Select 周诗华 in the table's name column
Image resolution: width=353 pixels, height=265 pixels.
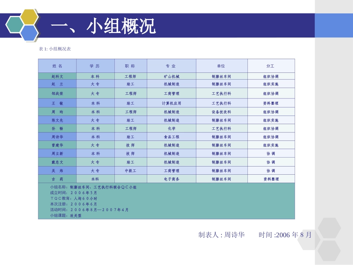coord(57,137)
